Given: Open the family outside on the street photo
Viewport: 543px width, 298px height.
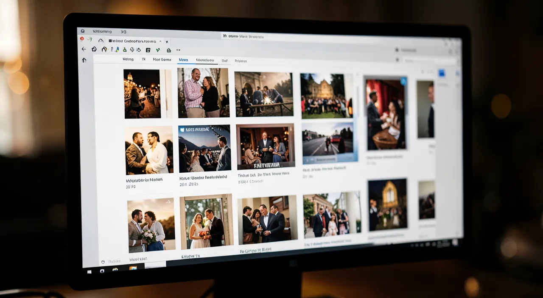Looking at the screenshot, I should pos(332,215).
